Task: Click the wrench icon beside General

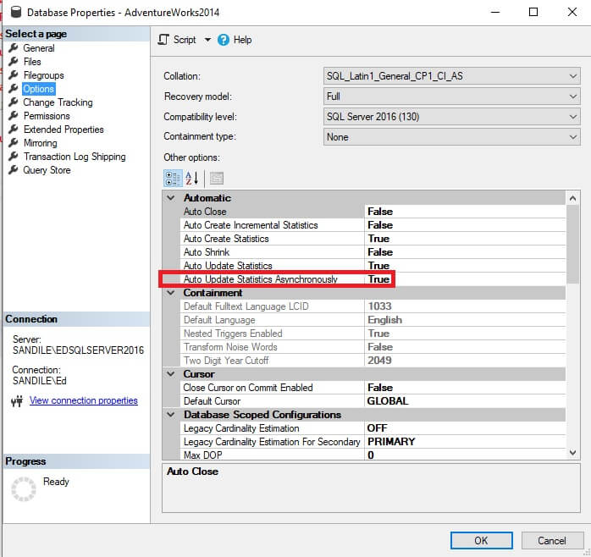Action: coord(14,48)
